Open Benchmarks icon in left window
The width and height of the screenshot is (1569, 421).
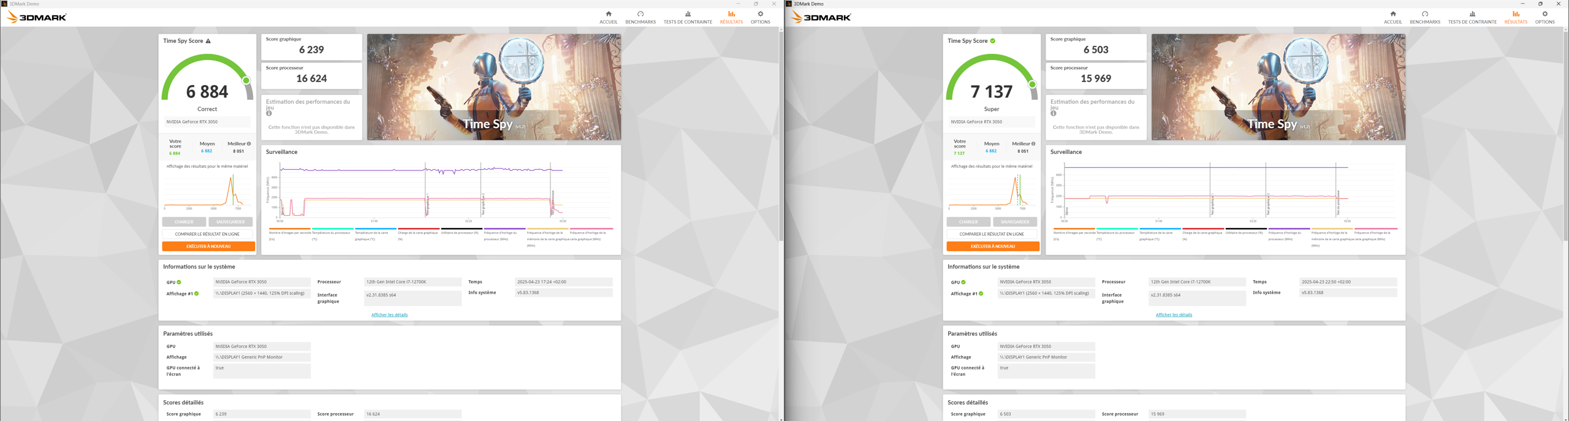(640, 14)
